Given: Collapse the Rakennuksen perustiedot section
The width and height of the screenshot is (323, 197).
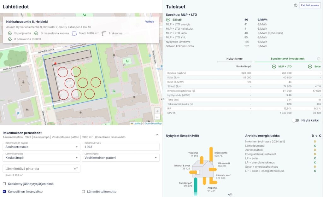Looking at the screenshot, I should coord(157,135).
